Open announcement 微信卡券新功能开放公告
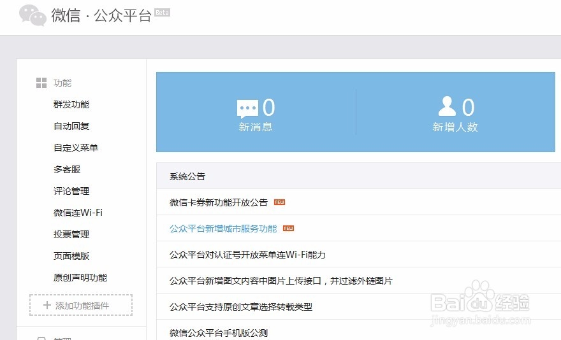The height and width of the screenshot is (340, 561). point(219,202)
